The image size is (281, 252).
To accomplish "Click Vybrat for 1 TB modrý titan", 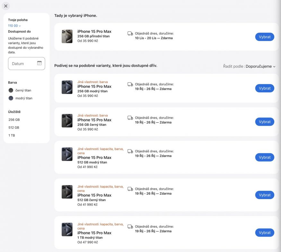I will [x=265, y=232].
